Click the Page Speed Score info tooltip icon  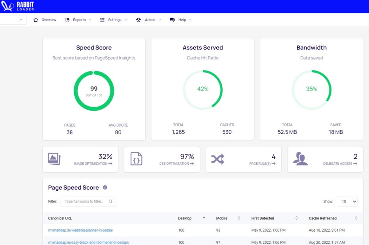[105, 188]
